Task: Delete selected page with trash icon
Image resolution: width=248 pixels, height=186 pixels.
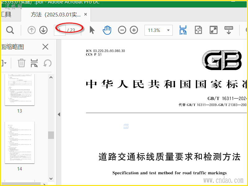Action: pos(21,63)
